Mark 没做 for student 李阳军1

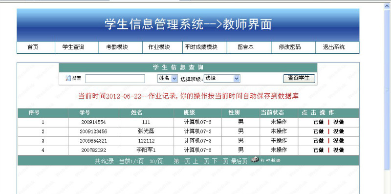[x=339, y=150]
